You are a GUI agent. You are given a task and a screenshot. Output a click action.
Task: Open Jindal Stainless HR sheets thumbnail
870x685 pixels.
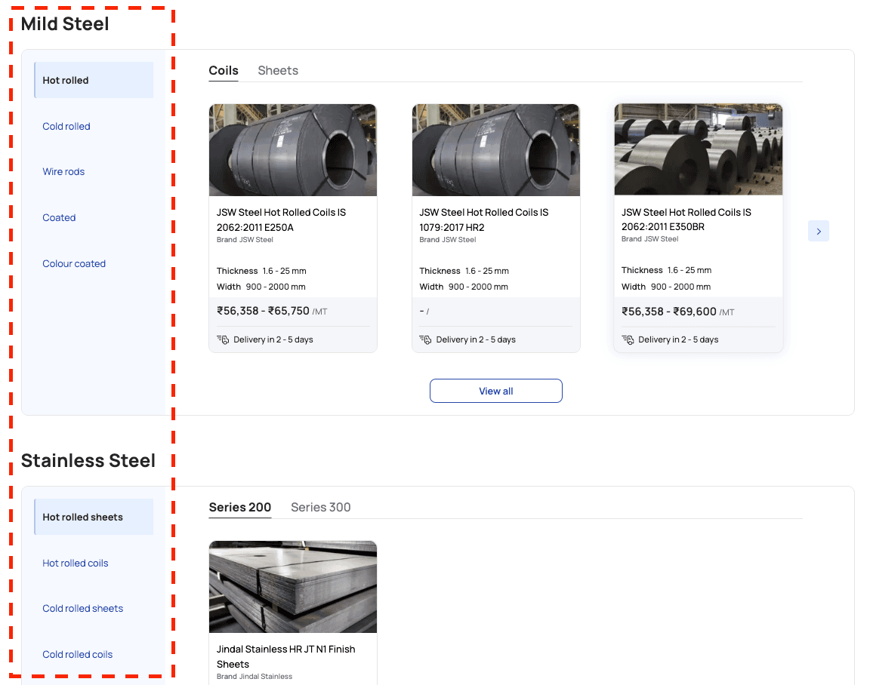point(293,587)
